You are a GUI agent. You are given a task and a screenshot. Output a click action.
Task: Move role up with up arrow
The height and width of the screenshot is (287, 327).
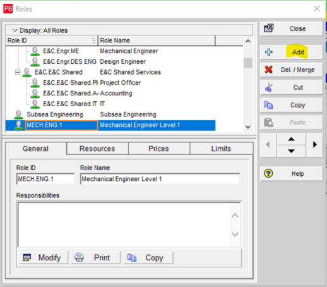tap(291, 139)
